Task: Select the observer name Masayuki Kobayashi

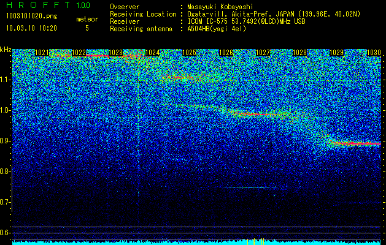Action: point(220,7)
